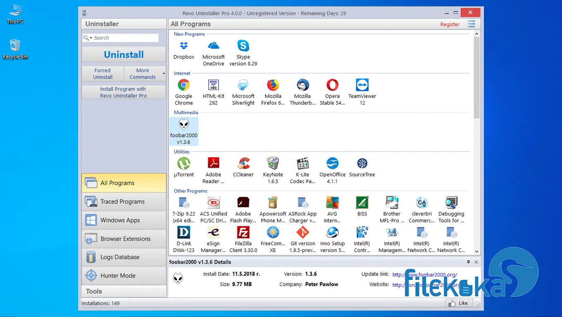Image resolution: width=562 pixels, height=317 pixels.
Task: Open the Traced Programs section
Action: click(x=124, y=201)
